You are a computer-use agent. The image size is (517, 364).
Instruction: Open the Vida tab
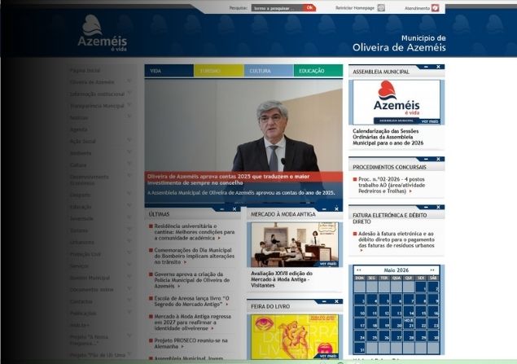coord(169,71)
